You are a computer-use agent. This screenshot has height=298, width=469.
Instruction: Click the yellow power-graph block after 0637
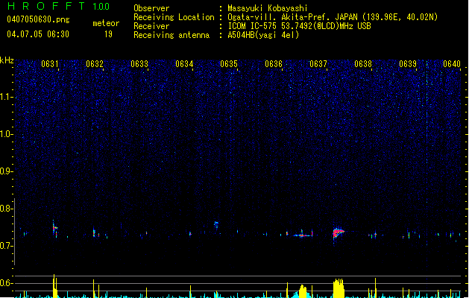click(x=339, y=288)
